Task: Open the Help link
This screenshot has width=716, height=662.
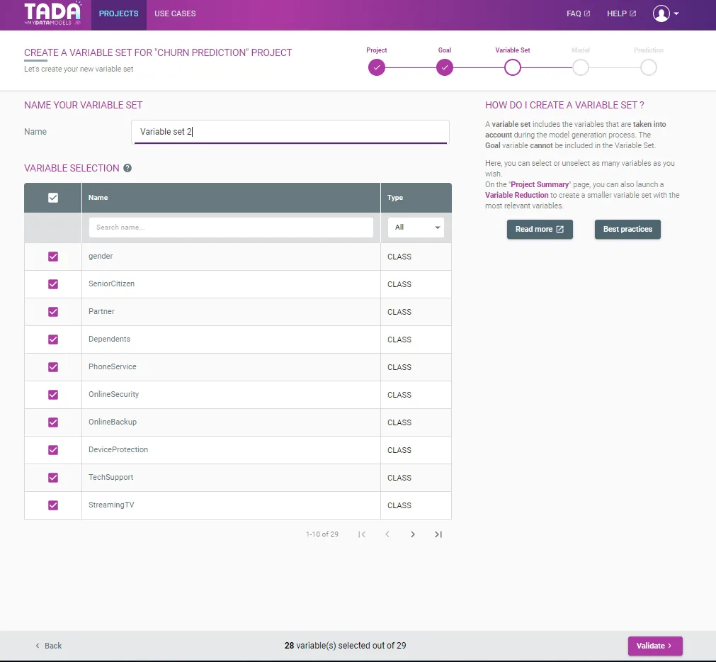Action: click(621, 13)
